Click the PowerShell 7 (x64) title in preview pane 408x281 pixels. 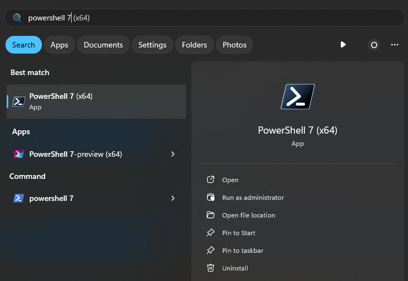tap(298, 130)
